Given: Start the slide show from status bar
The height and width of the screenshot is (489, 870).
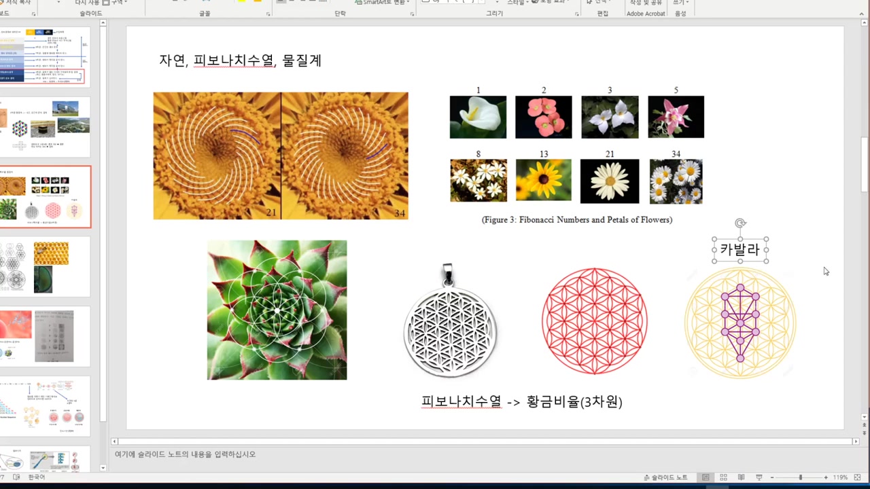Looking at the screenshot, I should click(759, 477).
